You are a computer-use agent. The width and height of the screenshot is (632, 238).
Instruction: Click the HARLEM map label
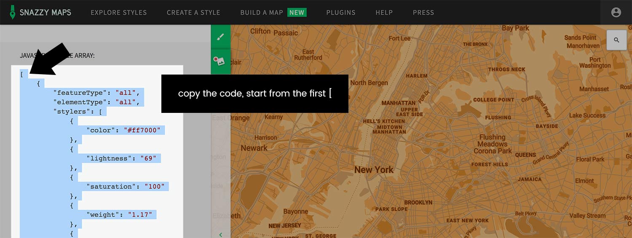pos(416,76)
